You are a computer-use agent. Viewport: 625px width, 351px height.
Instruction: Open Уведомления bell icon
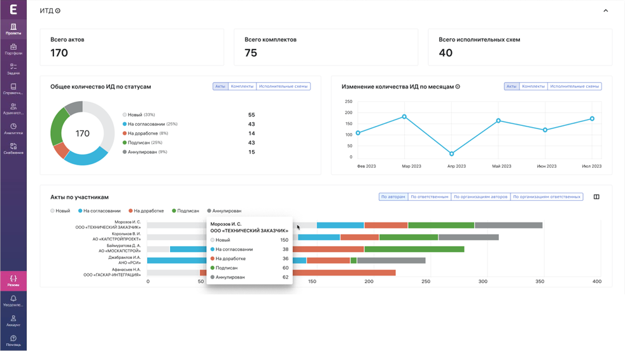pos(13,301)
